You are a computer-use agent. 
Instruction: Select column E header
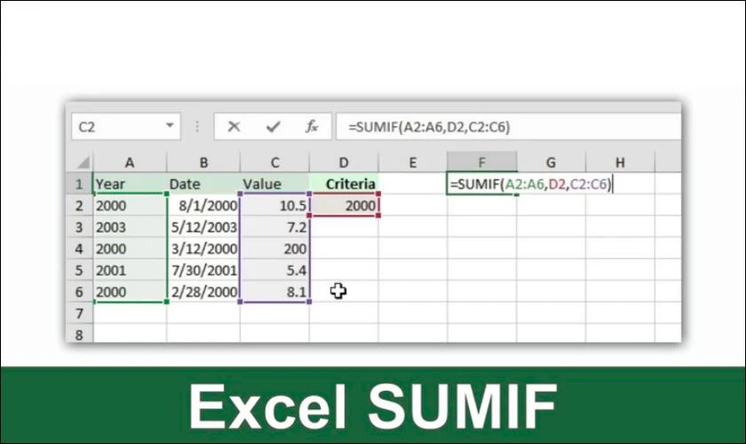pyautogui.click(x=412, y=163)
